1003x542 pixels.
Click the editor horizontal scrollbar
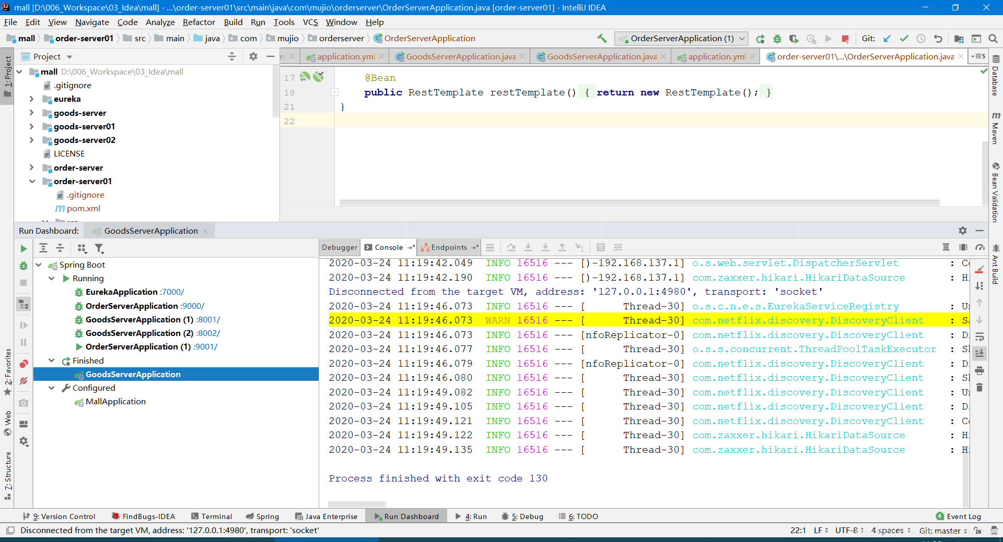(x=639, y=202)
